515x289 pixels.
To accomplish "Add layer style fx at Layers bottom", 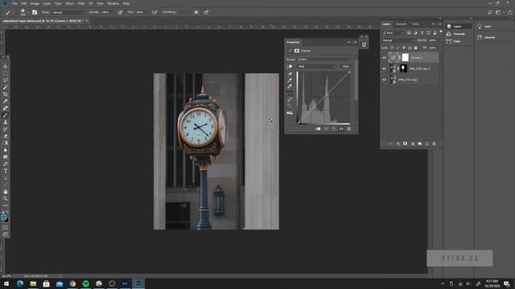I will tap(398, 144).
